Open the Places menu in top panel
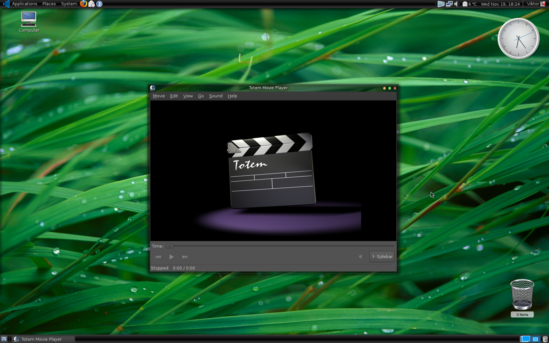This screenshot has height=343, width=549. [49, 4]
